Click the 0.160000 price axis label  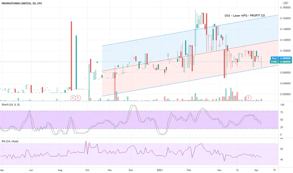coord(285,18)
